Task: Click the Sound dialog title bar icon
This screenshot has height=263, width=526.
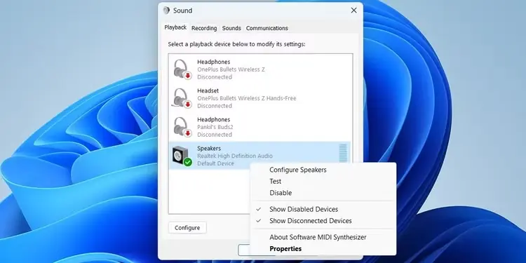Action: [166, 11]
